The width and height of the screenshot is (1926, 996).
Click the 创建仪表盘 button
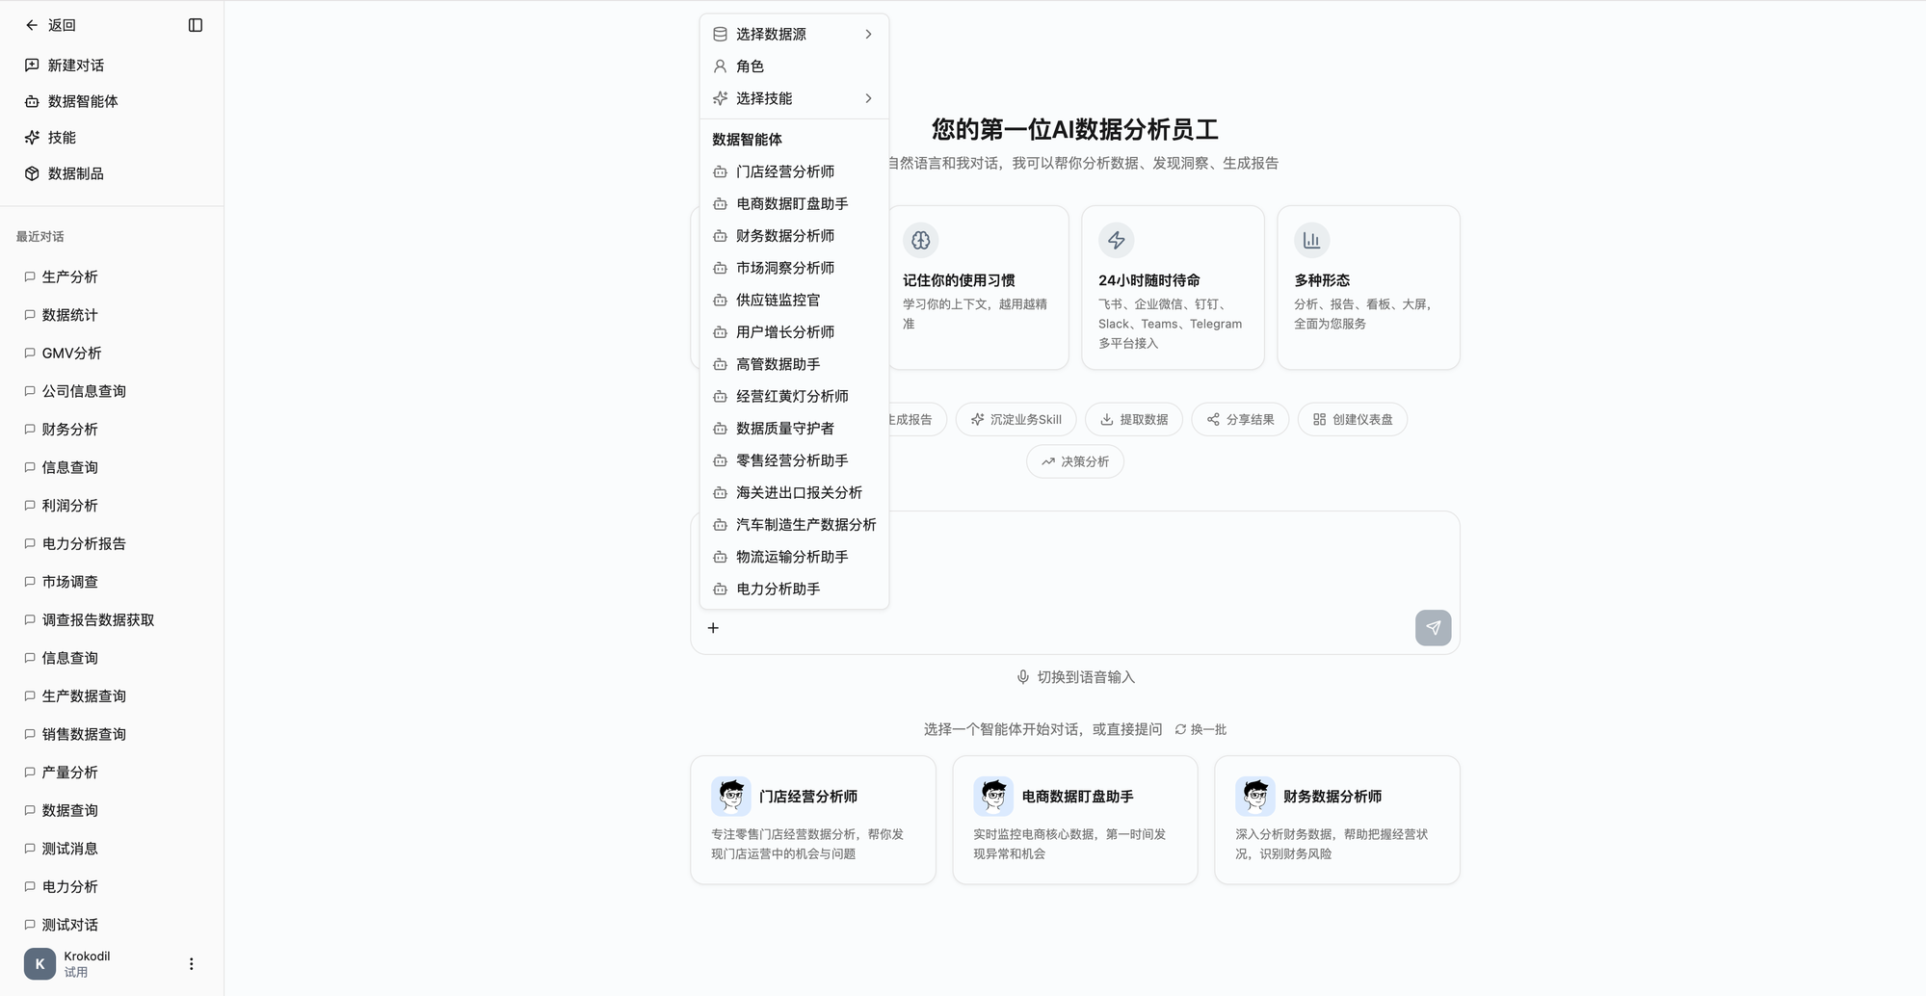pos(1352,419)
